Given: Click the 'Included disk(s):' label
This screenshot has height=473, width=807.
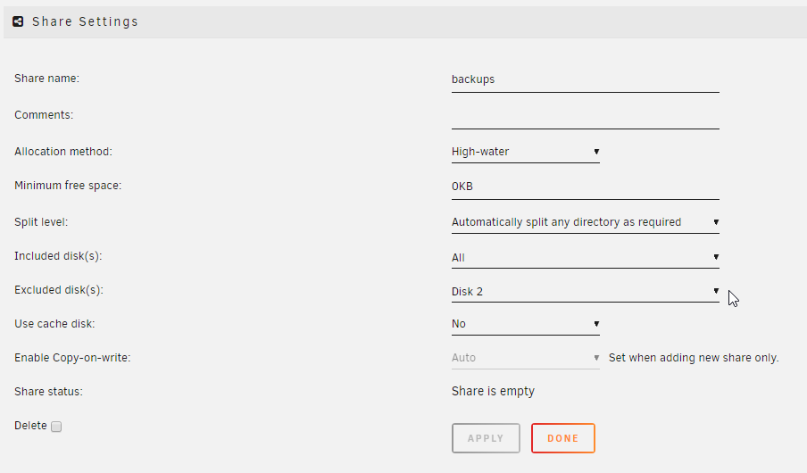Looking at the screenshot, I should (x=58, y=256).
